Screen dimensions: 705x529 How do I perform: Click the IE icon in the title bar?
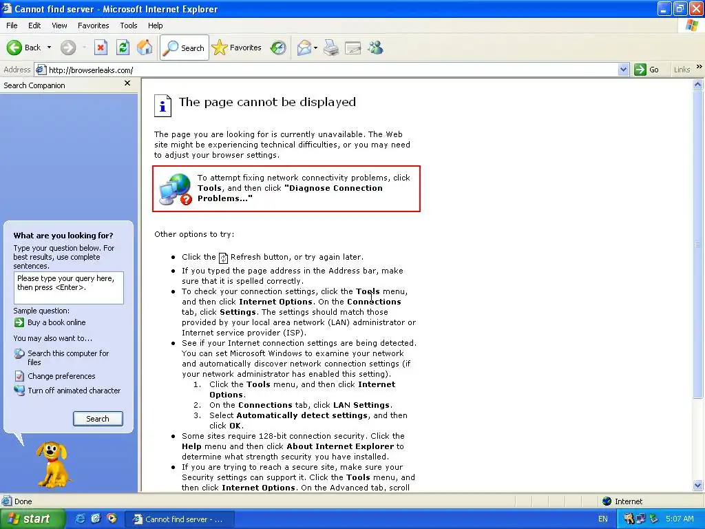click(6, 8)
